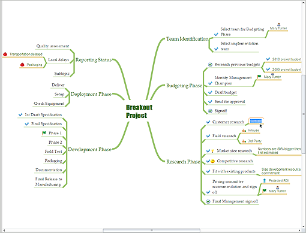Click the horizontal scrollbar thumb
Screen dimensions: 306x233
(151, 231)
